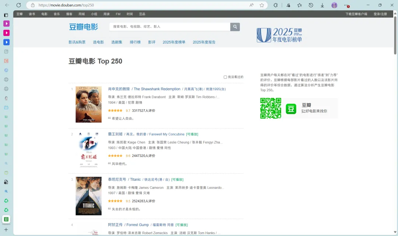The height and width of the screenshot is (236, 398).
Task: Switch to the Bilibili TV-icon tab
Action: pyautogui.click(x=6, y=108)
